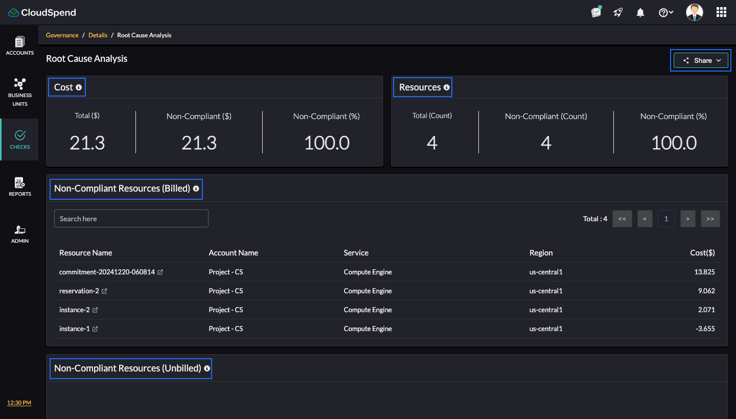Go to Accounts in the sidebar

(19, 45)
